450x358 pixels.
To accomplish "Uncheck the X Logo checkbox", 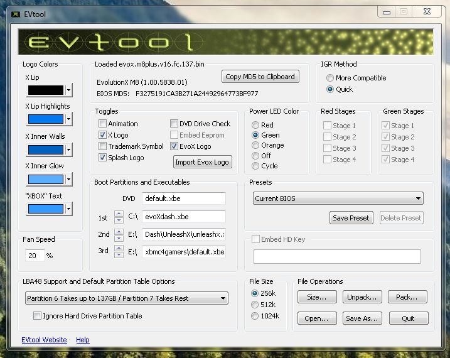I will pyautogui.click(x=102, y=135).
